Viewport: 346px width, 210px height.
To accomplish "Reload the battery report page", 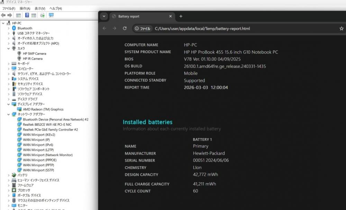I will (125, 28).
